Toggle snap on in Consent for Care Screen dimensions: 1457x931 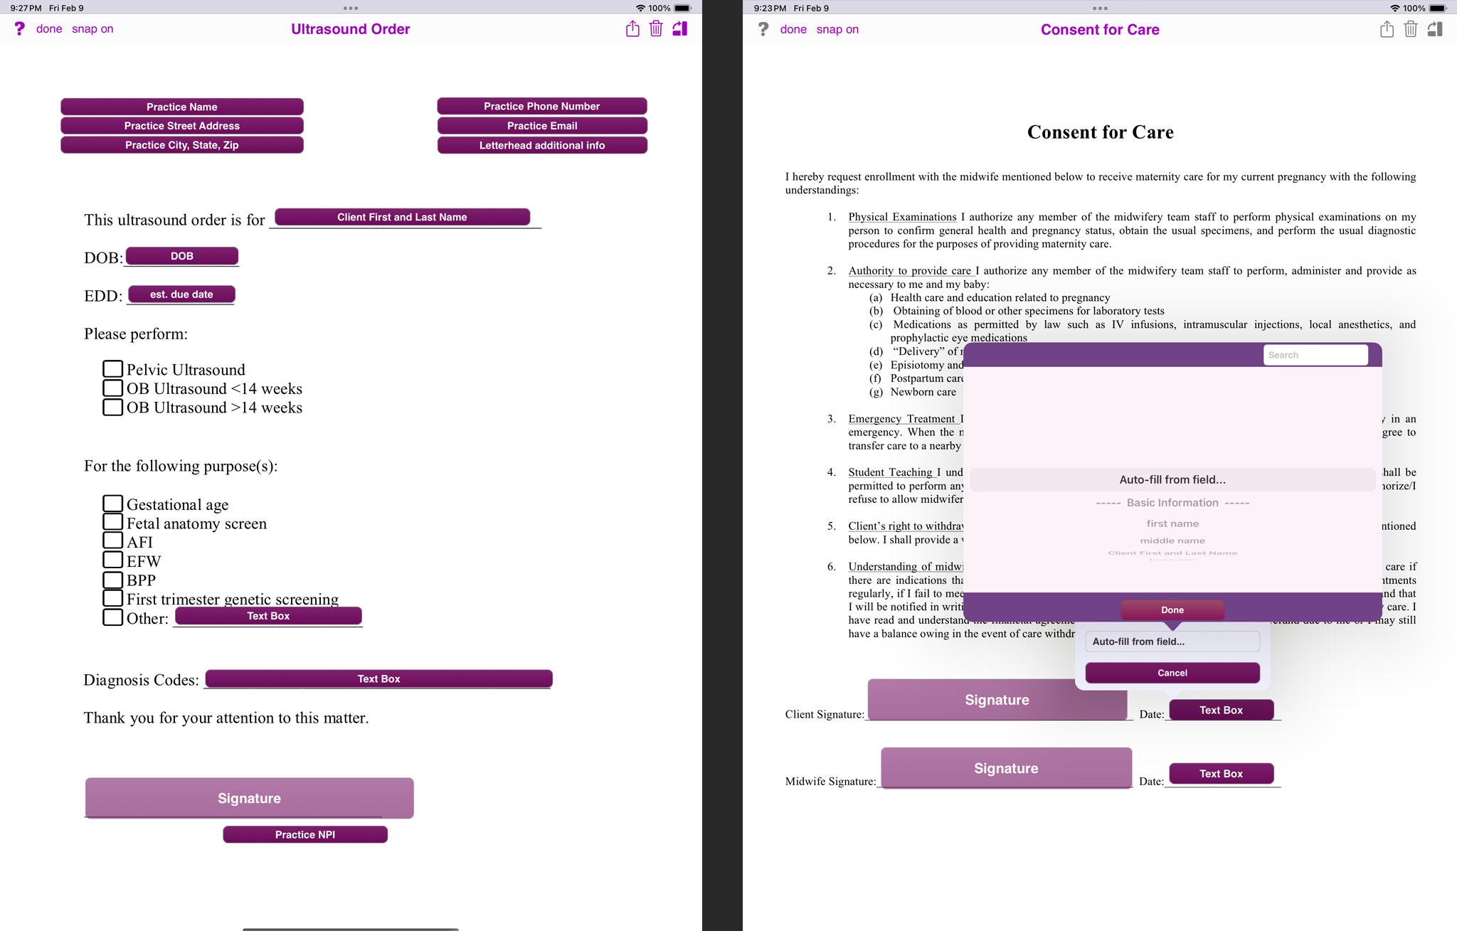(x=837, y=29)
